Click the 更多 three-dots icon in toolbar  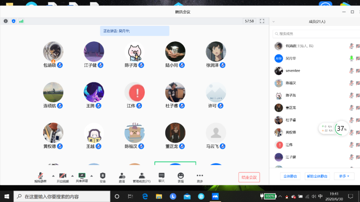click(200, 176)
